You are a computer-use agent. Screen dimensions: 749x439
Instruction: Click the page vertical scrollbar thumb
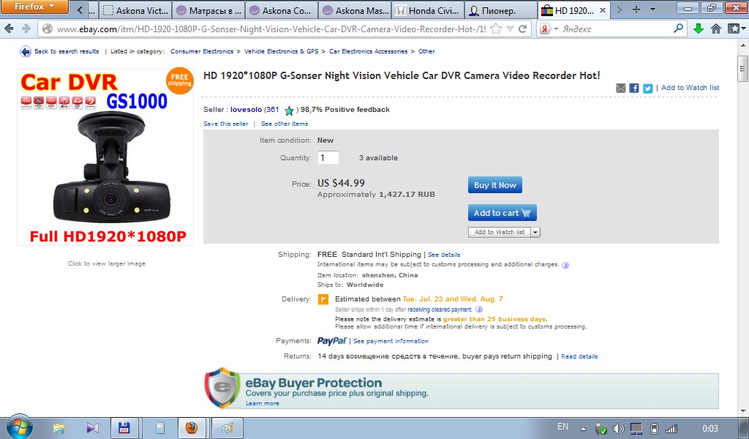[x=742, y=69]
